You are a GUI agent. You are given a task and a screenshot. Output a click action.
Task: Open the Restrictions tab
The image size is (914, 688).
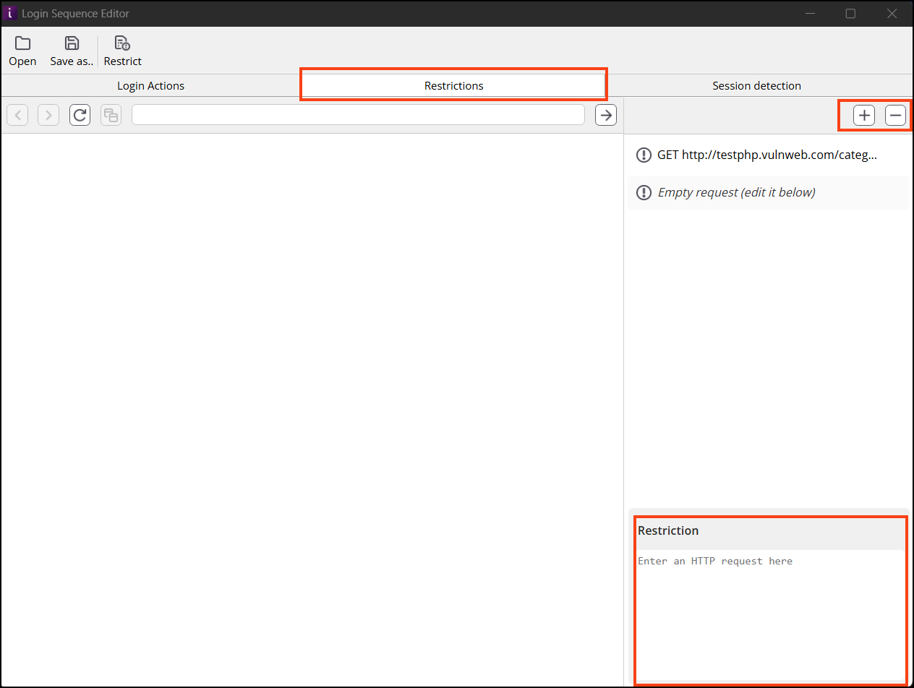tap(453, 85)
